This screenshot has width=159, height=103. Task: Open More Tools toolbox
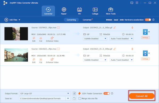coord(111,11)
